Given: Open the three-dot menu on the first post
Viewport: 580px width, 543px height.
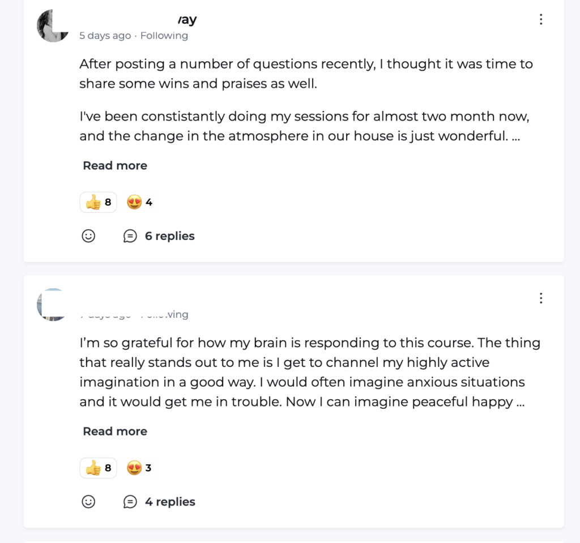Looking at the screenshot, I should point(541,20).
